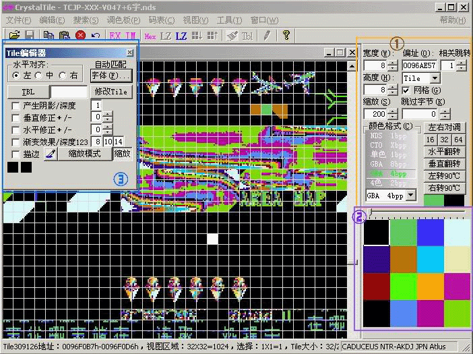This screenshot has width=473, height=354.
Task: Click the 字体(F)... button
Action: (x=111, y=76)
